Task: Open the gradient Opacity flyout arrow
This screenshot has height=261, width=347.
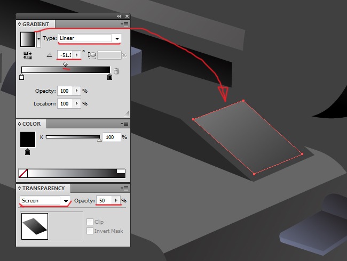Action: [x=77, y=91]
